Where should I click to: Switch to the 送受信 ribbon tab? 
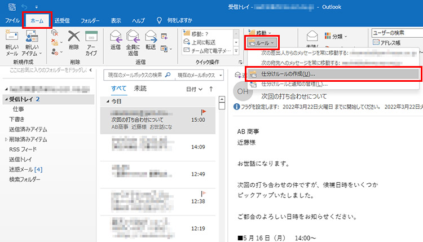coord(62,20)
